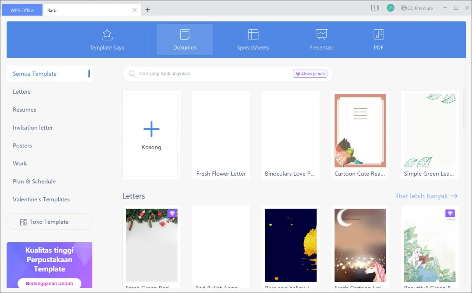472x293 pixels.
Task: Click the Go Premium crown icon
Action: tap(403, 7)
